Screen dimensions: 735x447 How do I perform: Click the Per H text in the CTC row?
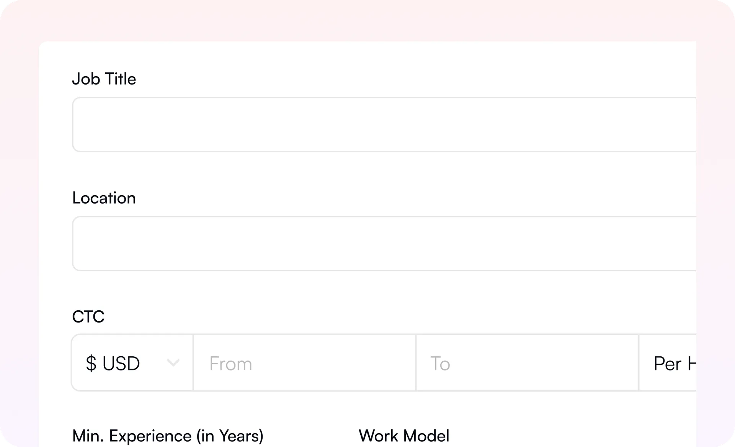pyautogui.click(x=675, y=364)
